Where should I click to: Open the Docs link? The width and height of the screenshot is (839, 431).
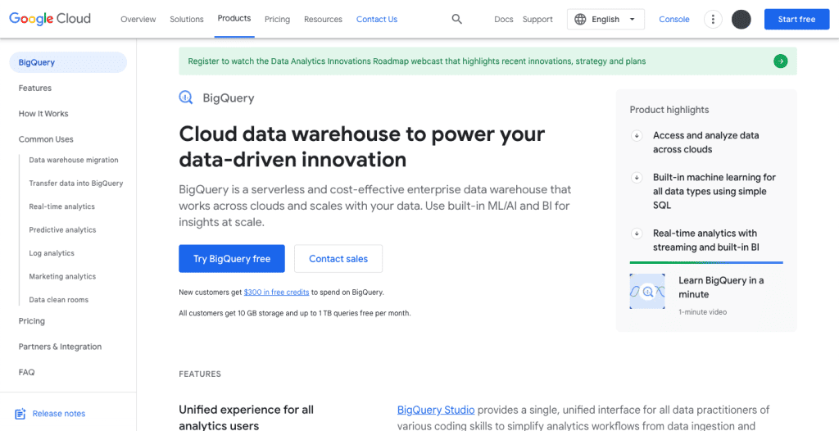[504, 20]
